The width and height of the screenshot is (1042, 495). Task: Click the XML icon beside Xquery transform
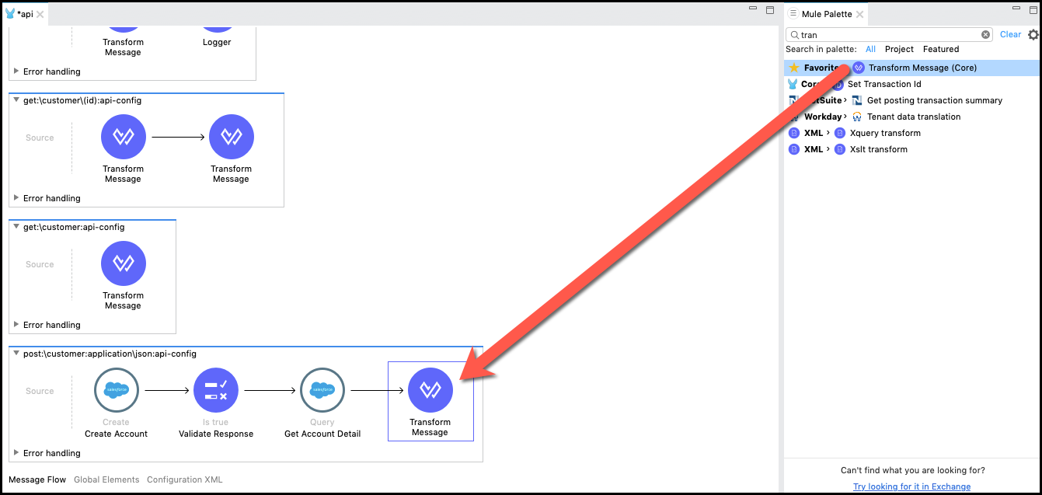(x=793, y=133)
